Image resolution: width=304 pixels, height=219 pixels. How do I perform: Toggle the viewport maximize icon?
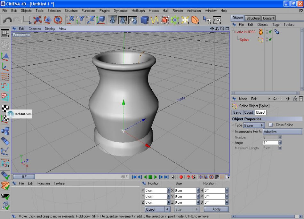(x=227, y=29)
